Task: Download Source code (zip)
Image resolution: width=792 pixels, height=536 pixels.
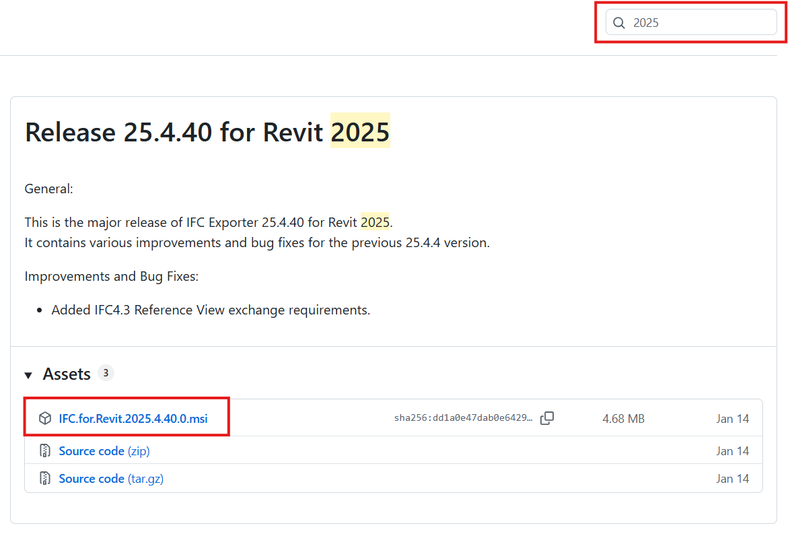Action: [104, 450]
